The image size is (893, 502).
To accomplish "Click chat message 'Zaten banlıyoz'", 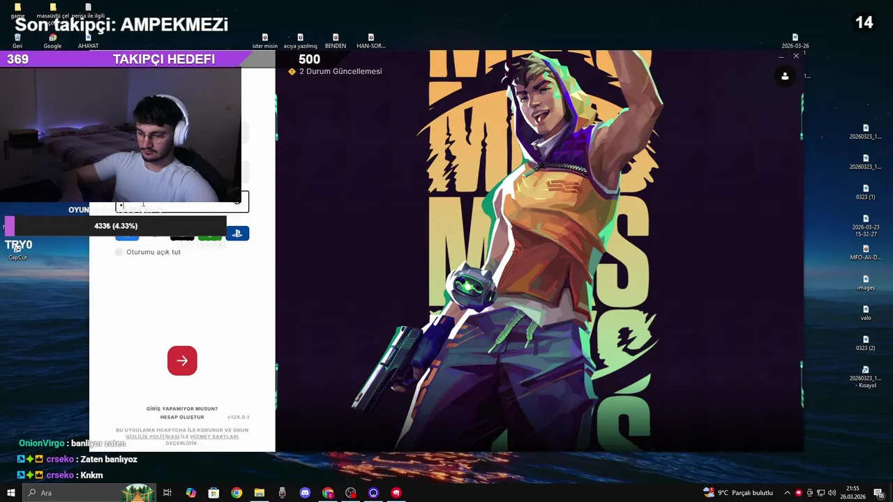I will coord(109,459).
